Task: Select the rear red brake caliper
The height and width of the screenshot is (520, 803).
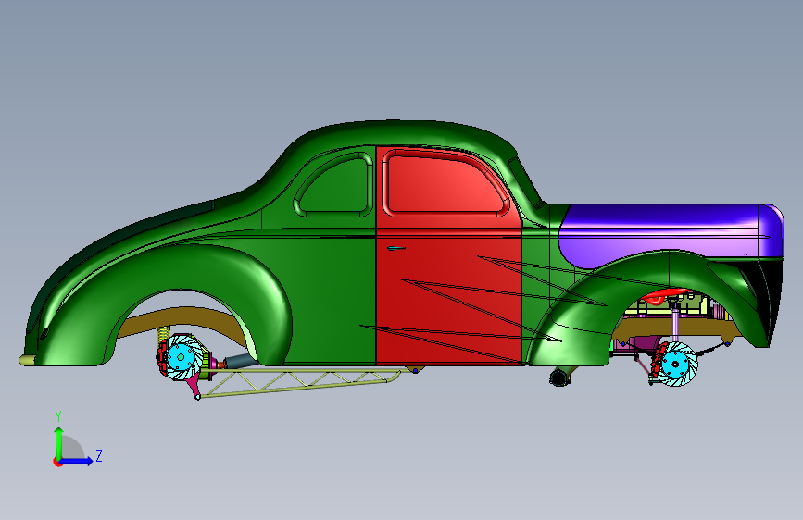Action: click(162, 357)
